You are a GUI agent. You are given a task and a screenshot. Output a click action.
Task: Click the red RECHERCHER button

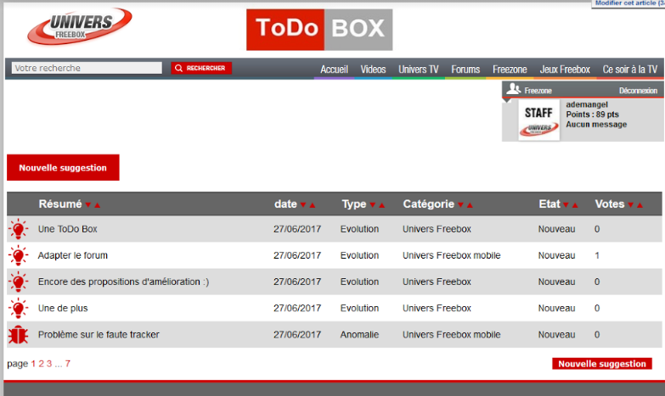(201, 68)
